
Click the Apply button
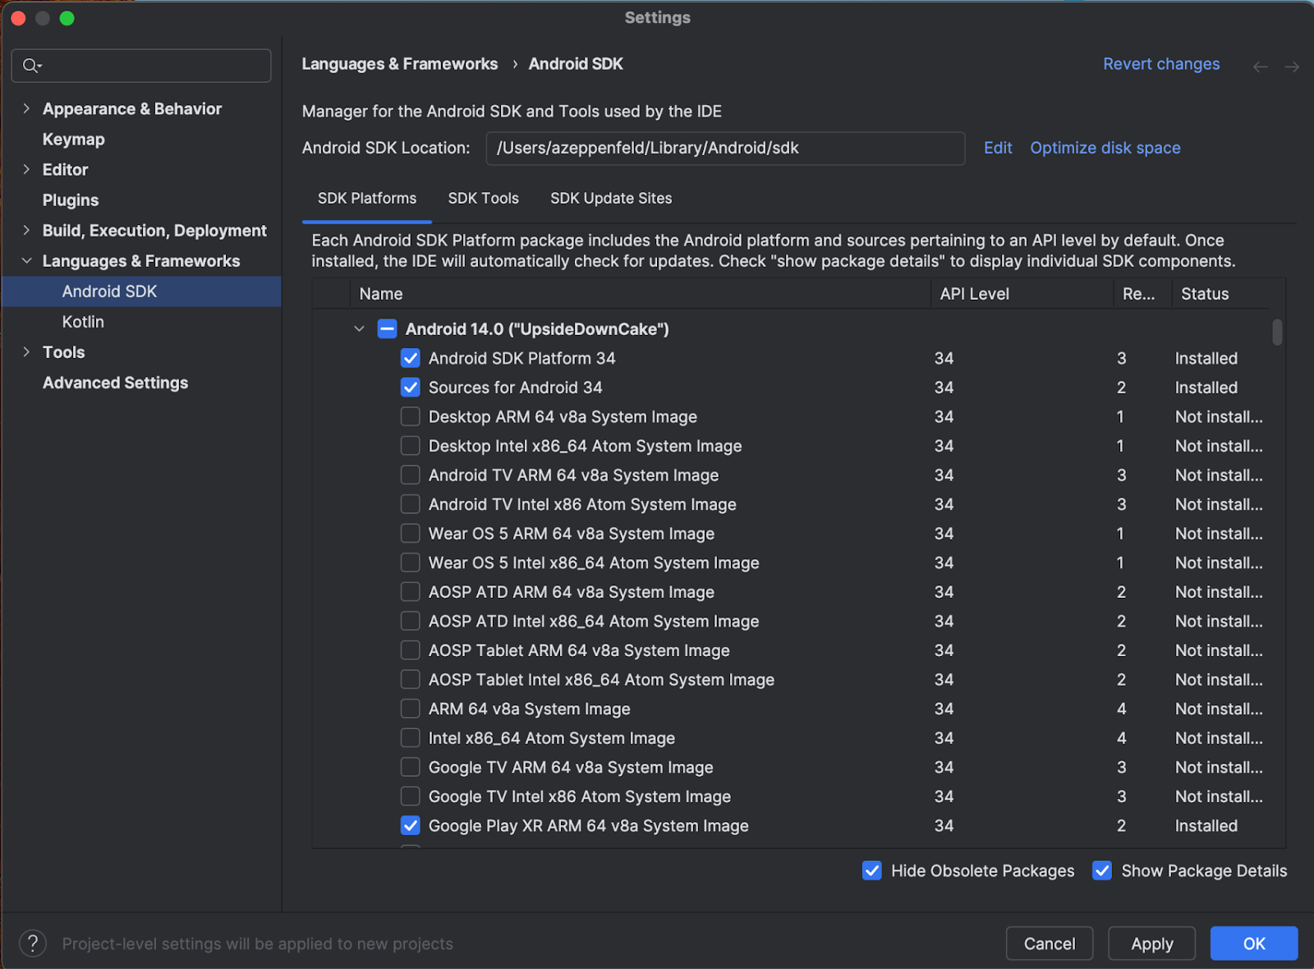tap(1151, 943)
